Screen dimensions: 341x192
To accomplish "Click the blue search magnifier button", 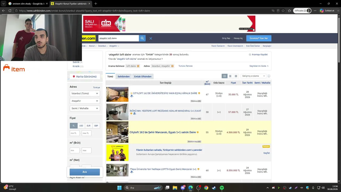I will pos(142,38).
